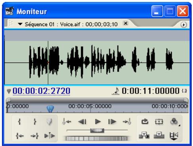This screenshot has height=146, width=193.
Task: Click the 00:00:10:000 ruler label
Action: pyautogui.click(x=170, y=106)
